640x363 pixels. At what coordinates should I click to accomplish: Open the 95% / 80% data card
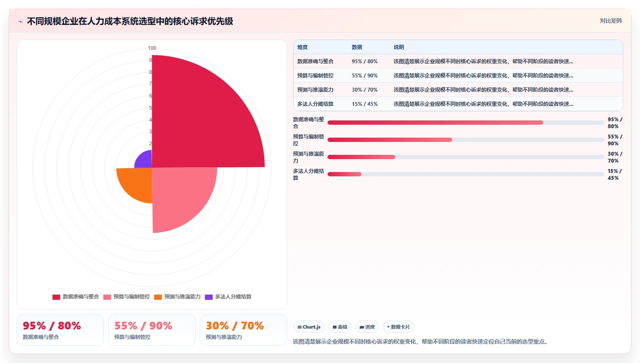click(60, 330)
